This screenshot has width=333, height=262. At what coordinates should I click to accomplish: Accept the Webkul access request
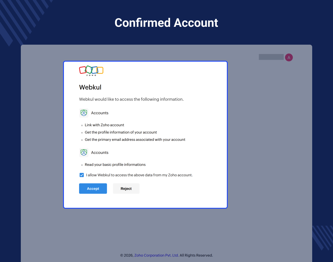point(93,189)
